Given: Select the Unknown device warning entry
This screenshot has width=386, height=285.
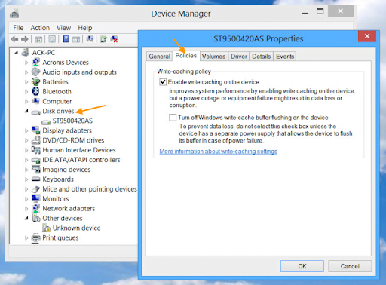Looking at the screenshot, I should pyautogui.click(x=76, y=228).
